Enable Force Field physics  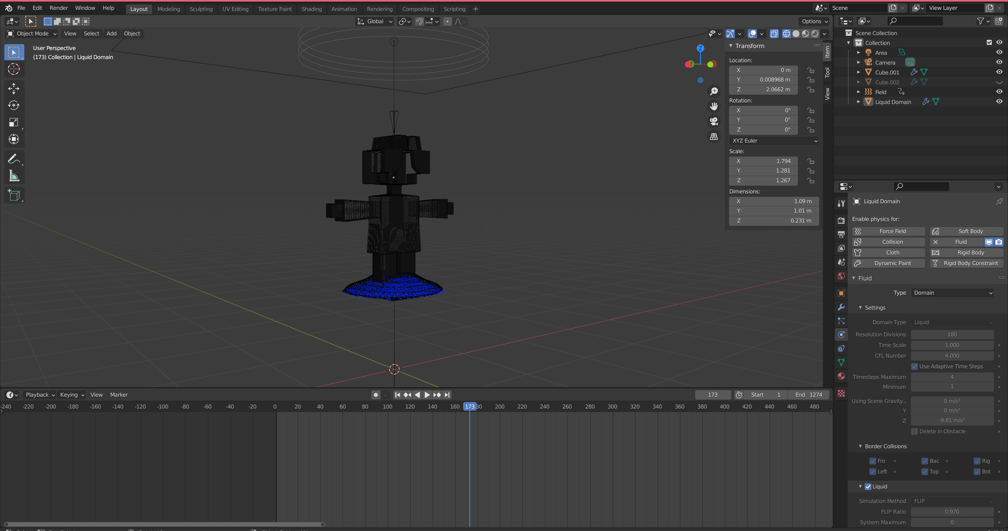[x=888, y=231]
